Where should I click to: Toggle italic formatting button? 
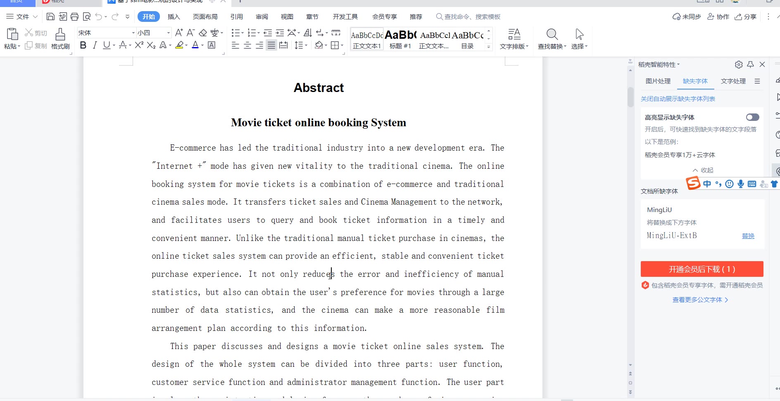(95, 45)
